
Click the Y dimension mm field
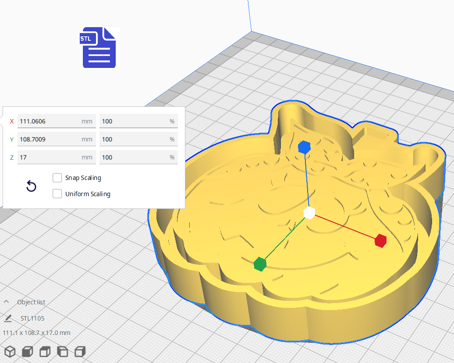click(x=48, y=139)
